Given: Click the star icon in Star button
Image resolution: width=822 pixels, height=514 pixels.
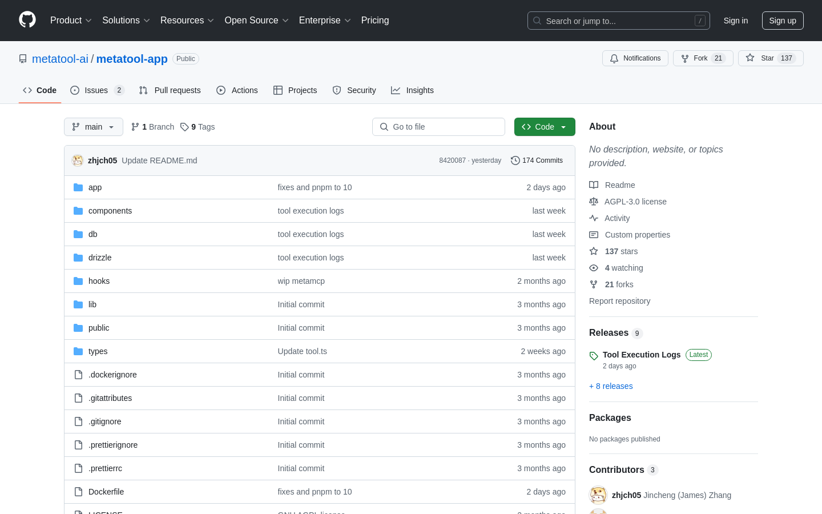Looking at the screenshot, I should [x=750, y=58].
